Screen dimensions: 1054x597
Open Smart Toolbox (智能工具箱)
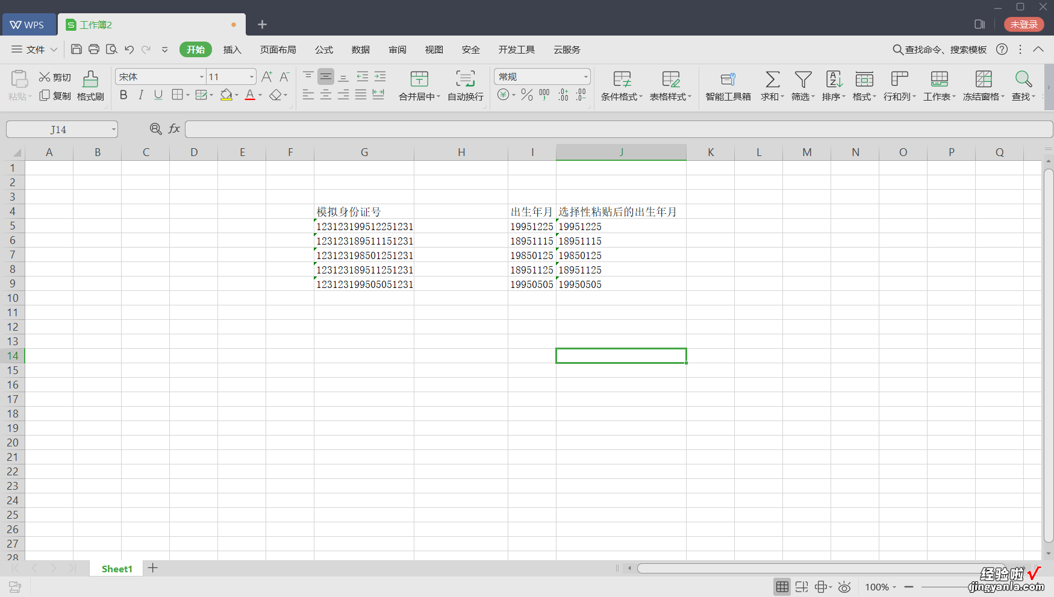tap(728, 86)
